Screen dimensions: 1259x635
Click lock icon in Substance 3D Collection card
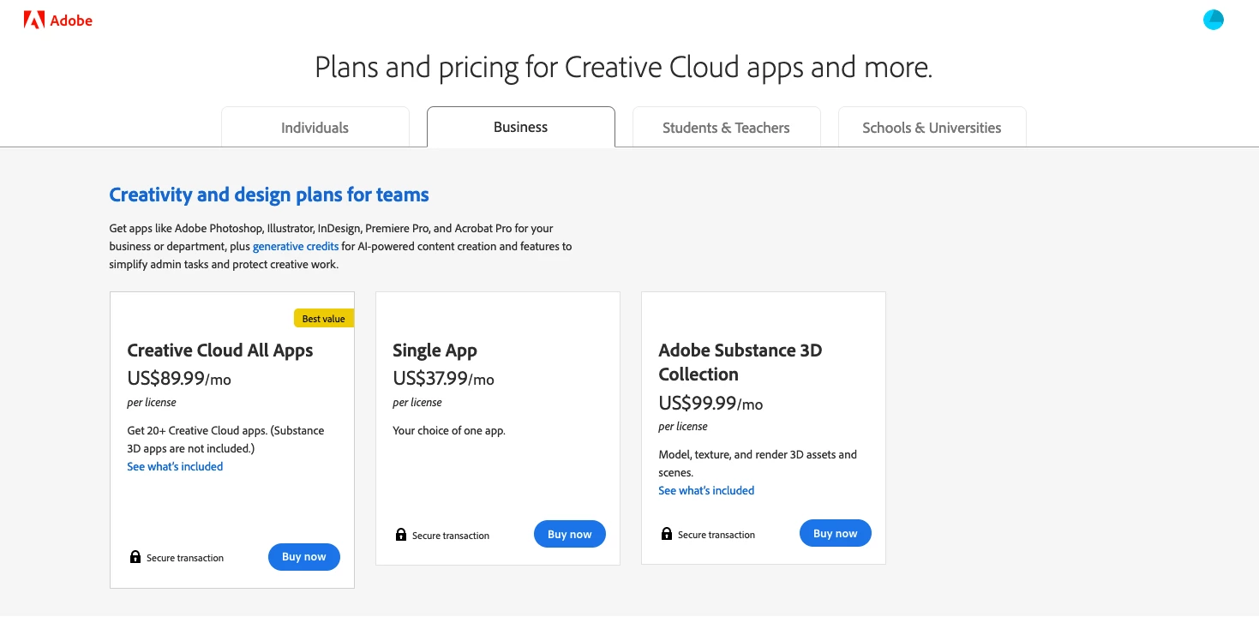coord(666,534)
